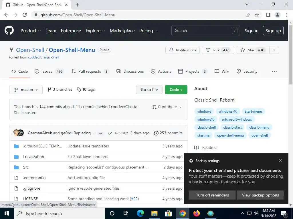Click the volume speaker tray icon
Screen dimensions: 293x219
point(256,213)
